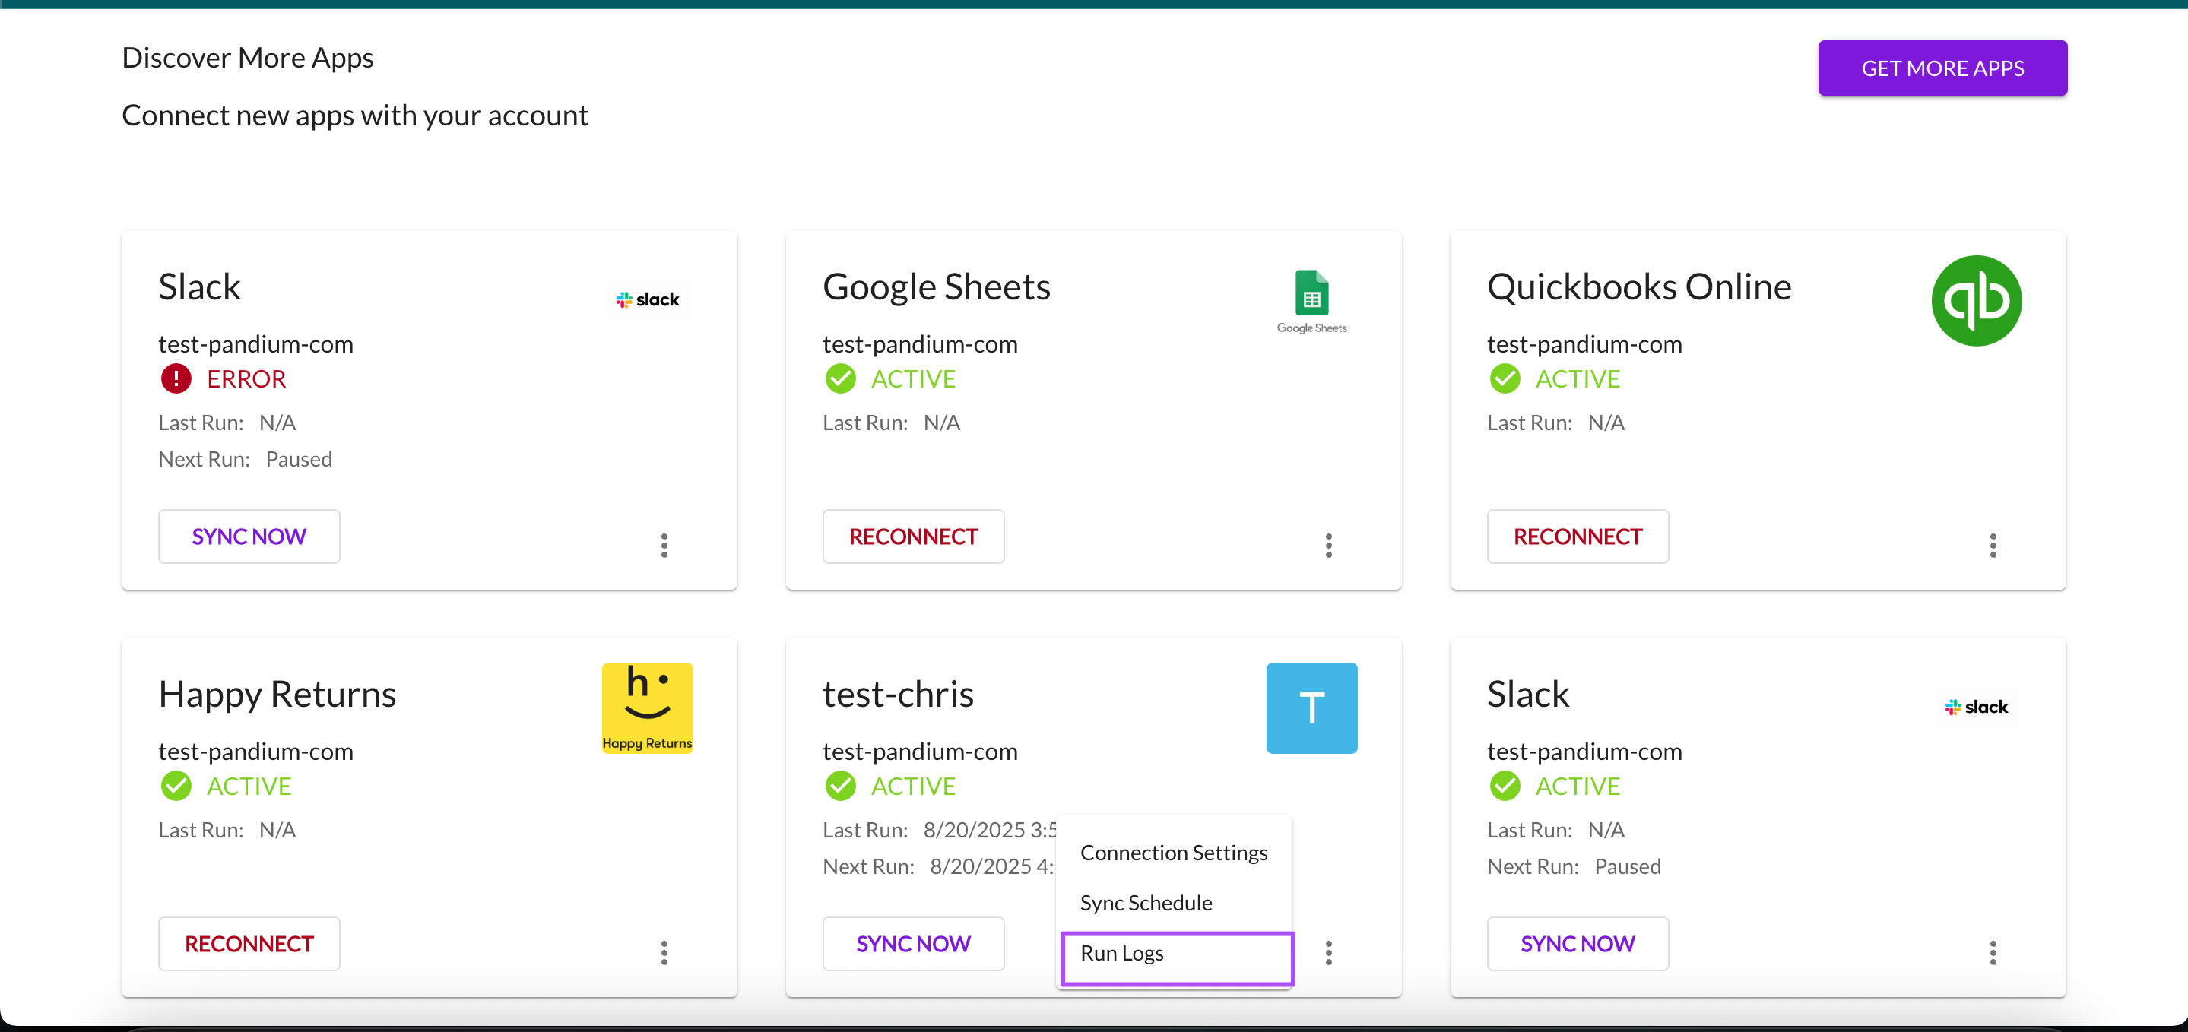
Task: Click the slack logo on the bottom-right Slack card
Action: point(1976,707)
